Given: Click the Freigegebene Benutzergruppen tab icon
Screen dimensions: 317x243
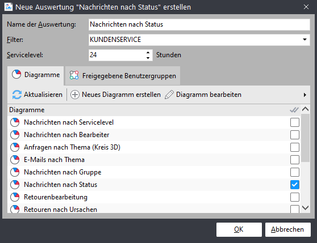Looking at the screenshot, I should pos(74,75).
